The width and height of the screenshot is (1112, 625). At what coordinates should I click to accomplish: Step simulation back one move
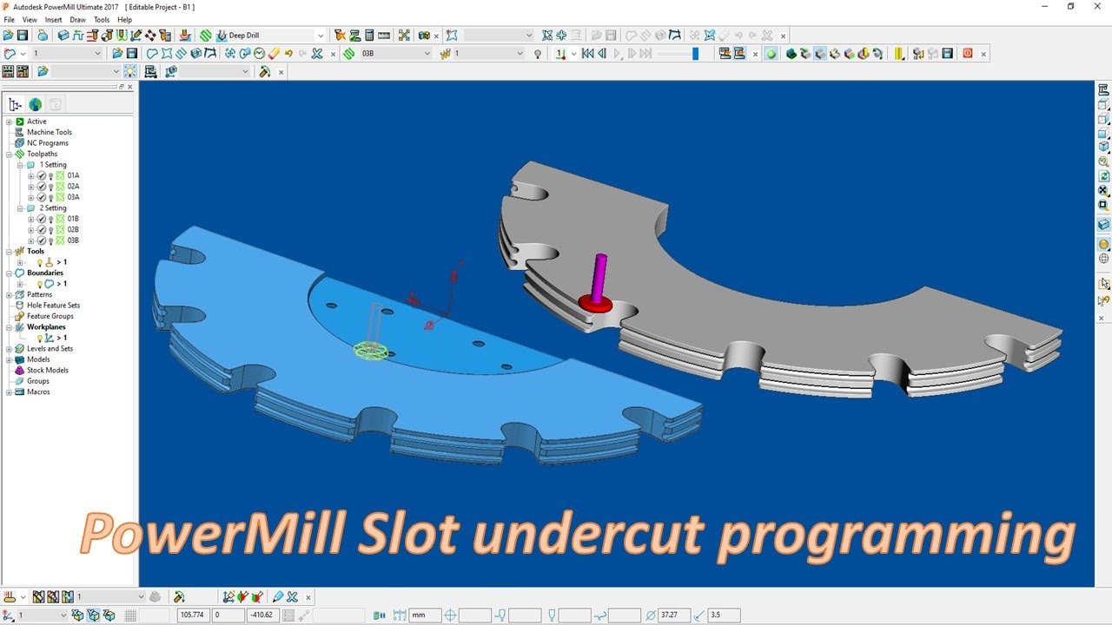coord(602,54)
